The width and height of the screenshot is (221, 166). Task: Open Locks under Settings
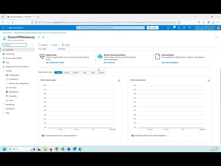(x=11, y=100)
